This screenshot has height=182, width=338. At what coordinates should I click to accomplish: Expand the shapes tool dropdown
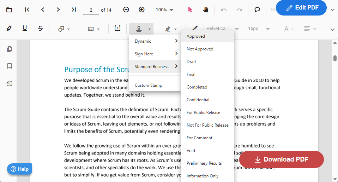(64, 29)
